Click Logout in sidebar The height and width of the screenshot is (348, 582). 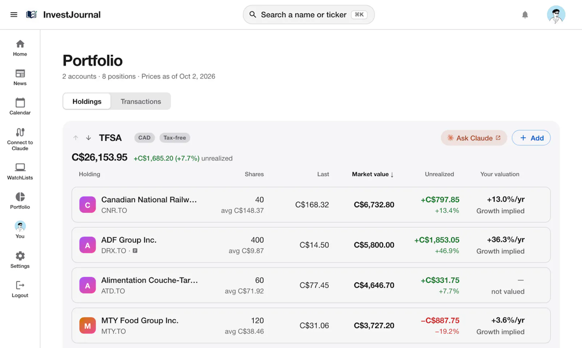20,289
